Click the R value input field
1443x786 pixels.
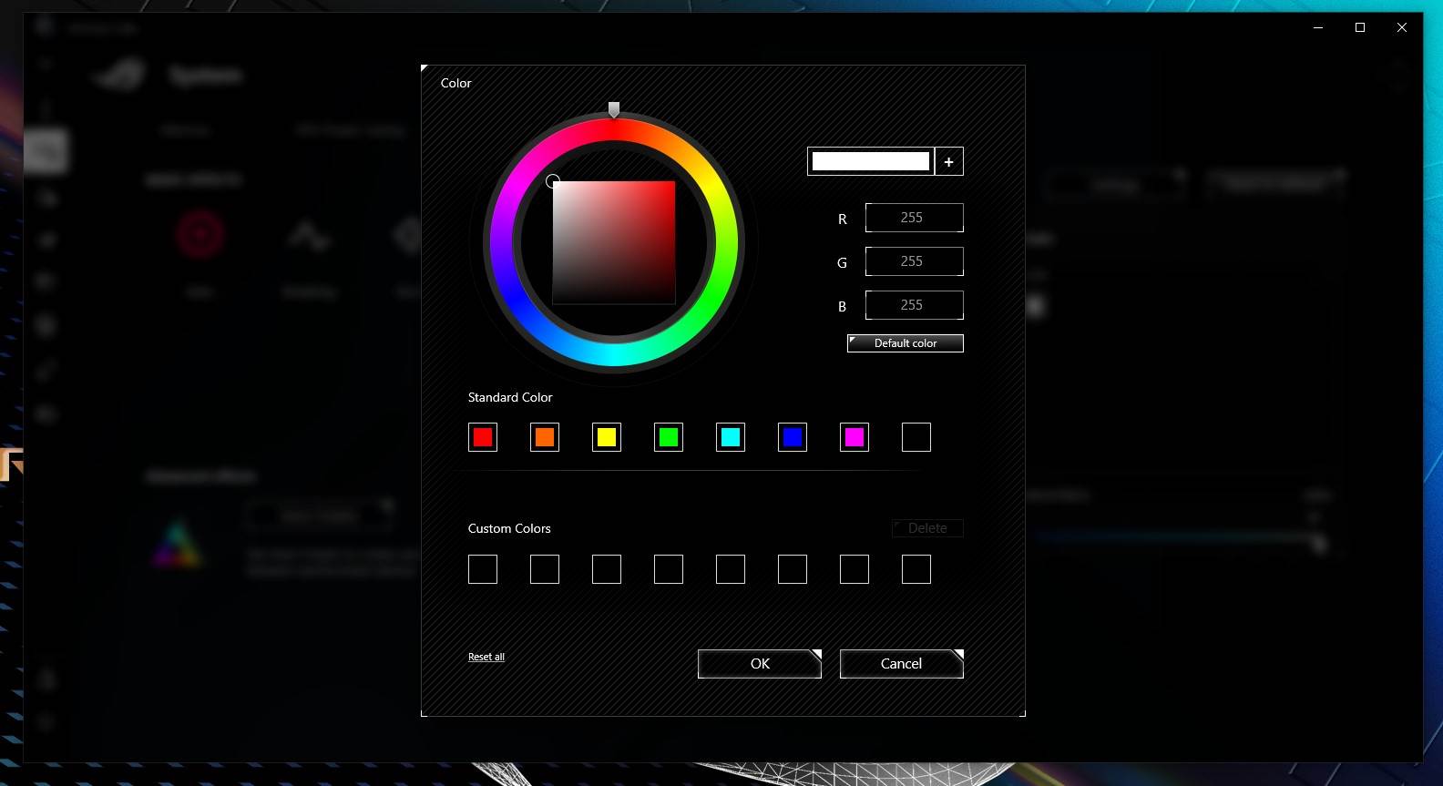[x=914, y=218]
